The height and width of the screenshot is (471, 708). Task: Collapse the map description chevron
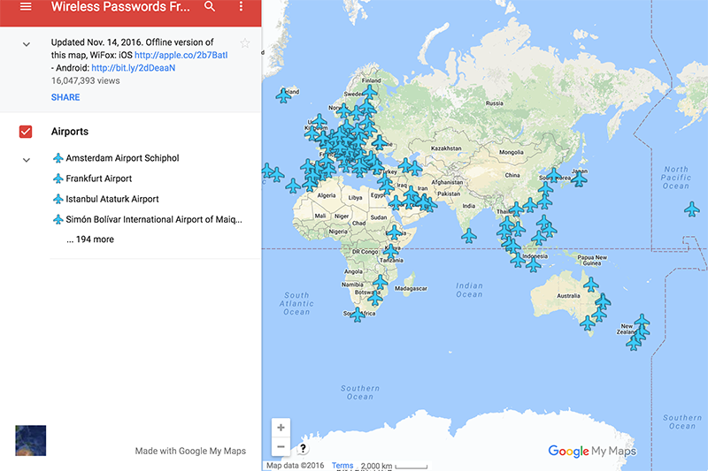pos(26,44)
